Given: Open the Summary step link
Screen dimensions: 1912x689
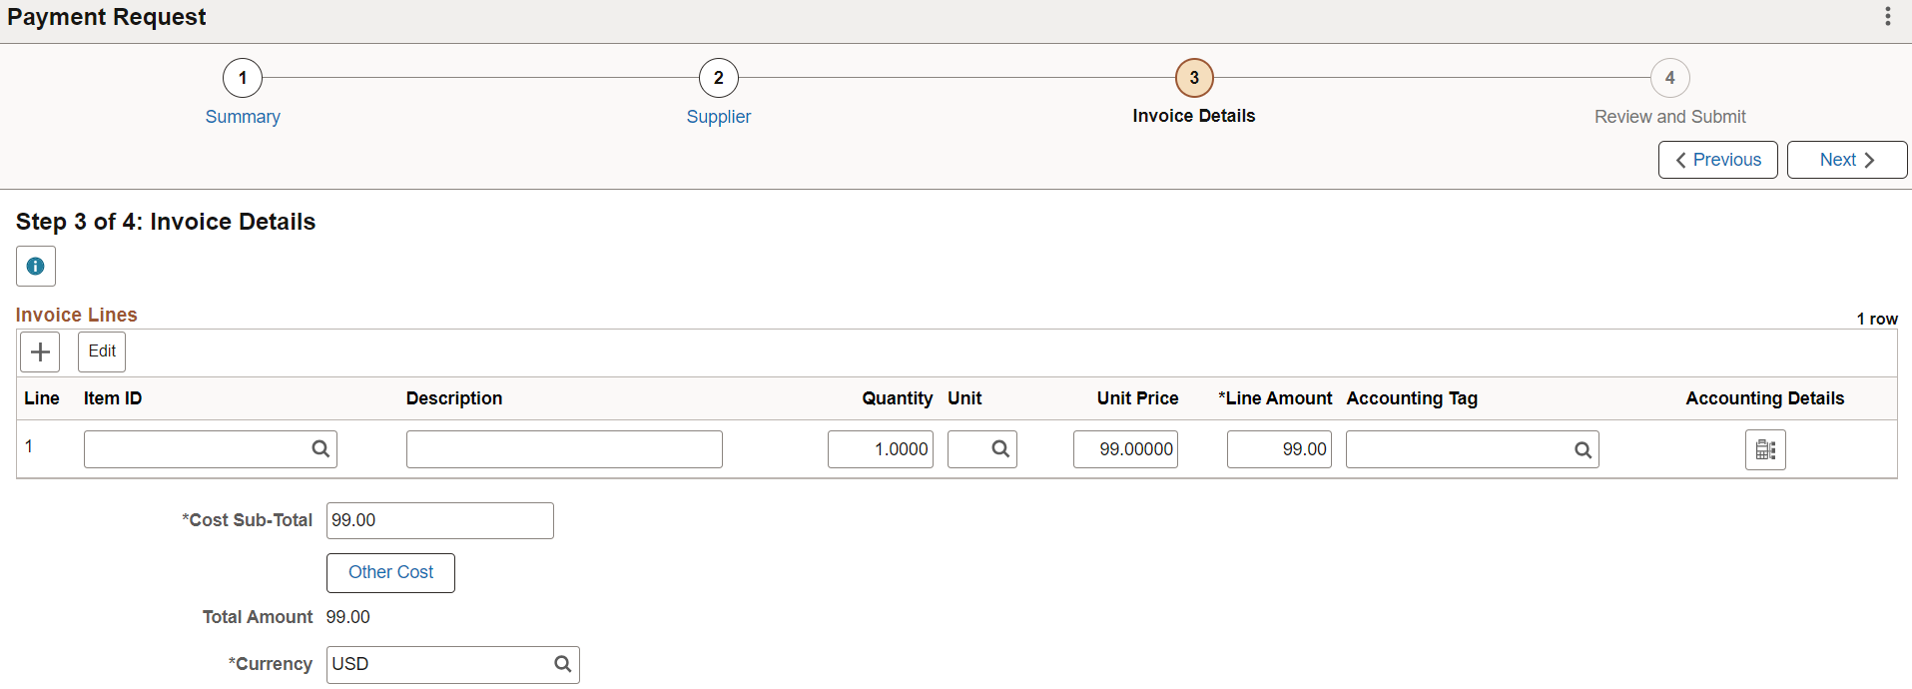Looking at the screenshot, I should [243, 117].
